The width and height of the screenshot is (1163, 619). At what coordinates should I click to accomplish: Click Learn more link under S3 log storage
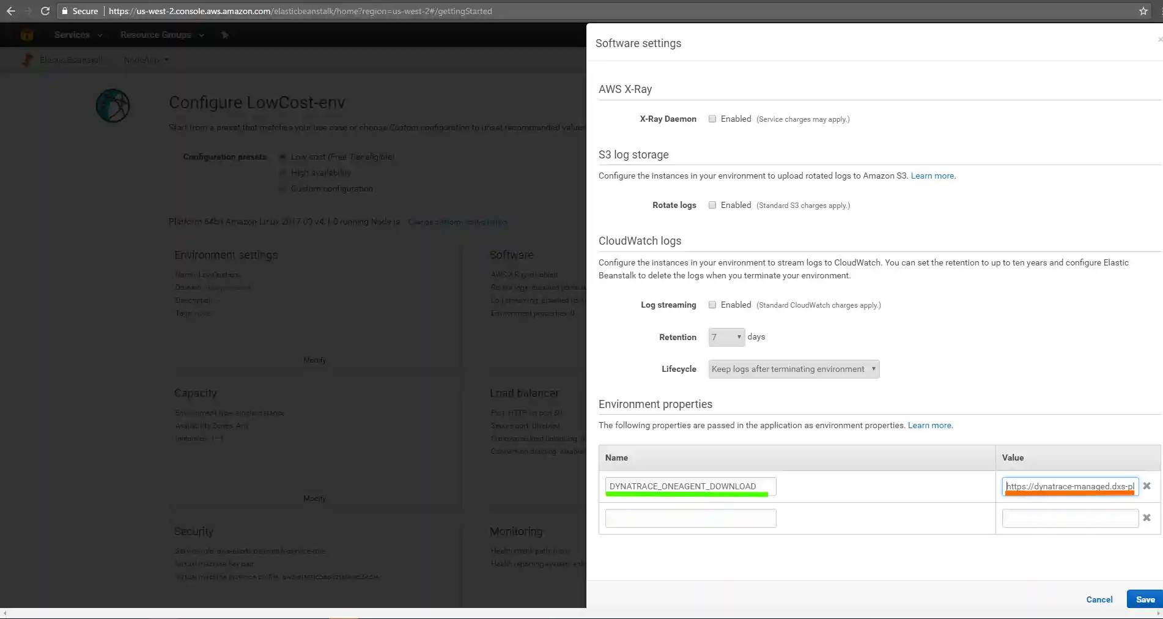[x=932, y=176]
